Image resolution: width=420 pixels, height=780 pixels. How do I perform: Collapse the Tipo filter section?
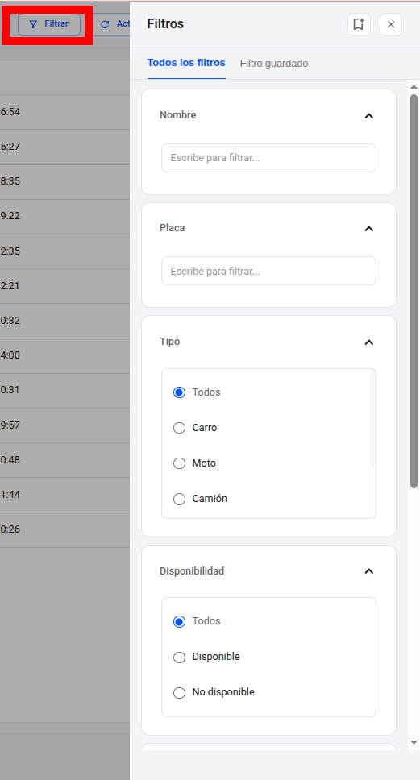[x=368, y=342]
